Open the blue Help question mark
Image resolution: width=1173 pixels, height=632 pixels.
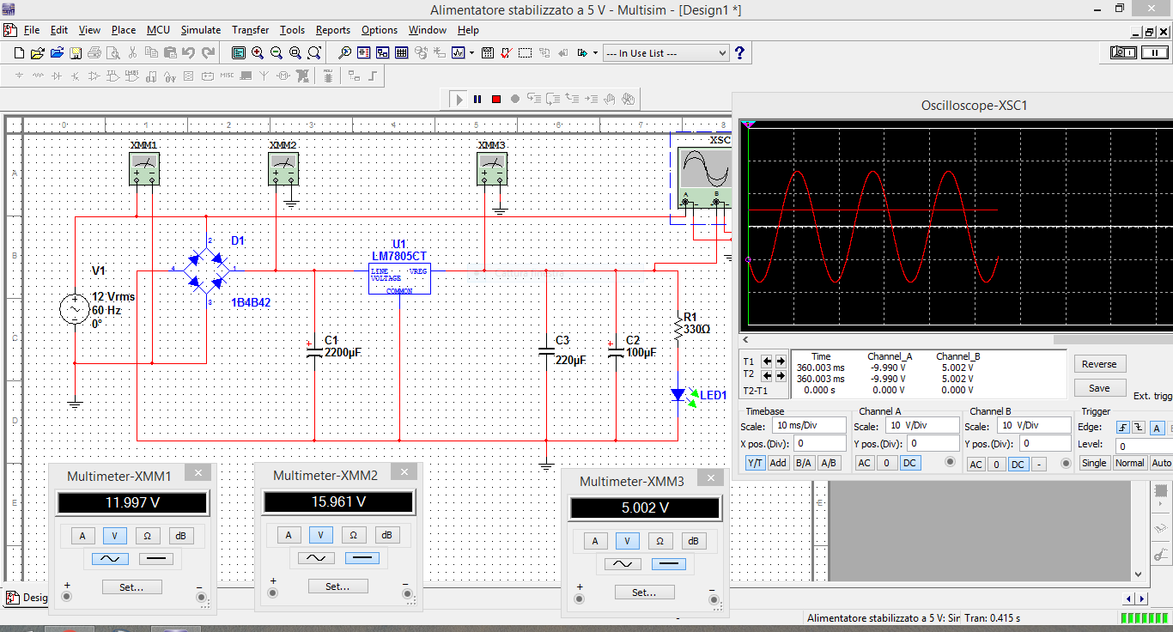739,53
